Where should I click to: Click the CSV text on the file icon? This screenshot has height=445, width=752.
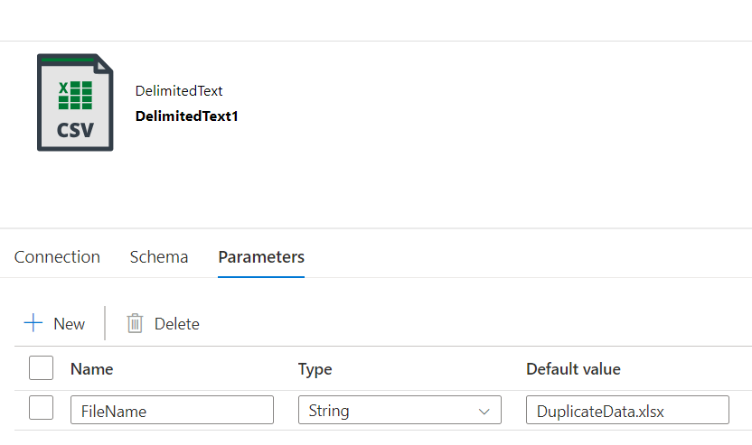click(x=75, y=130)
